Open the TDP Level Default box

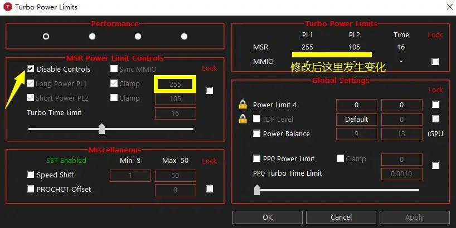356,119
